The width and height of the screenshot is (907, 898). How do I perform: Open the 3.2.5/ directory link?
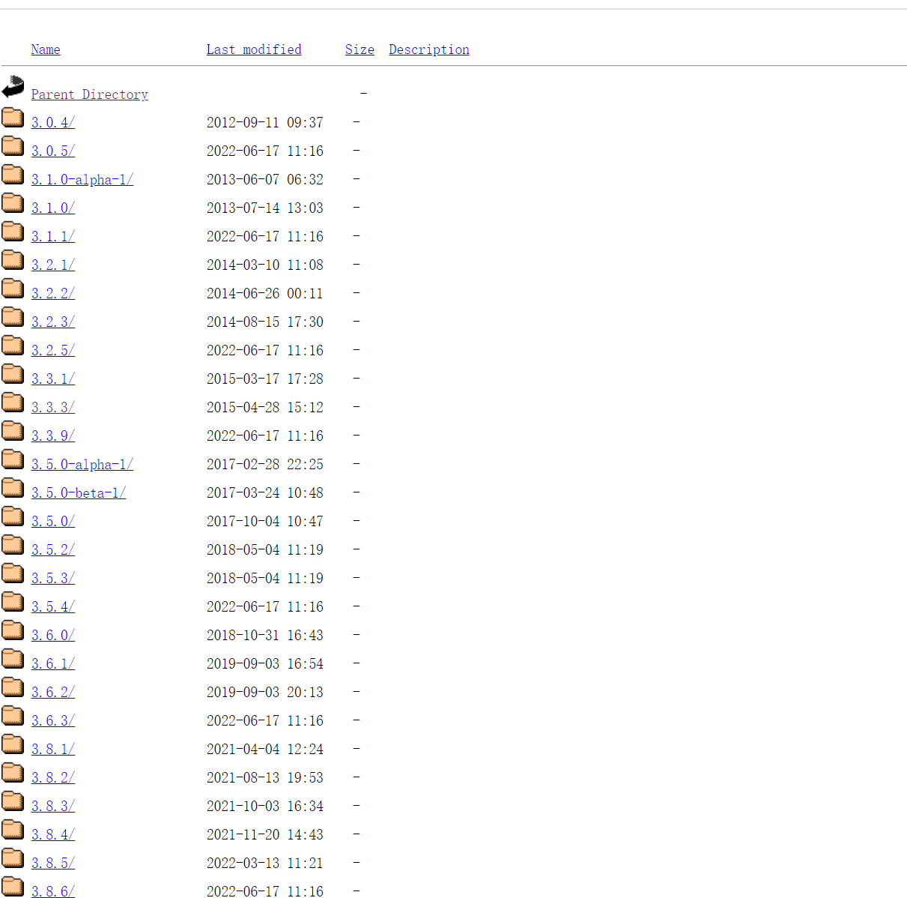click(53, 350)
